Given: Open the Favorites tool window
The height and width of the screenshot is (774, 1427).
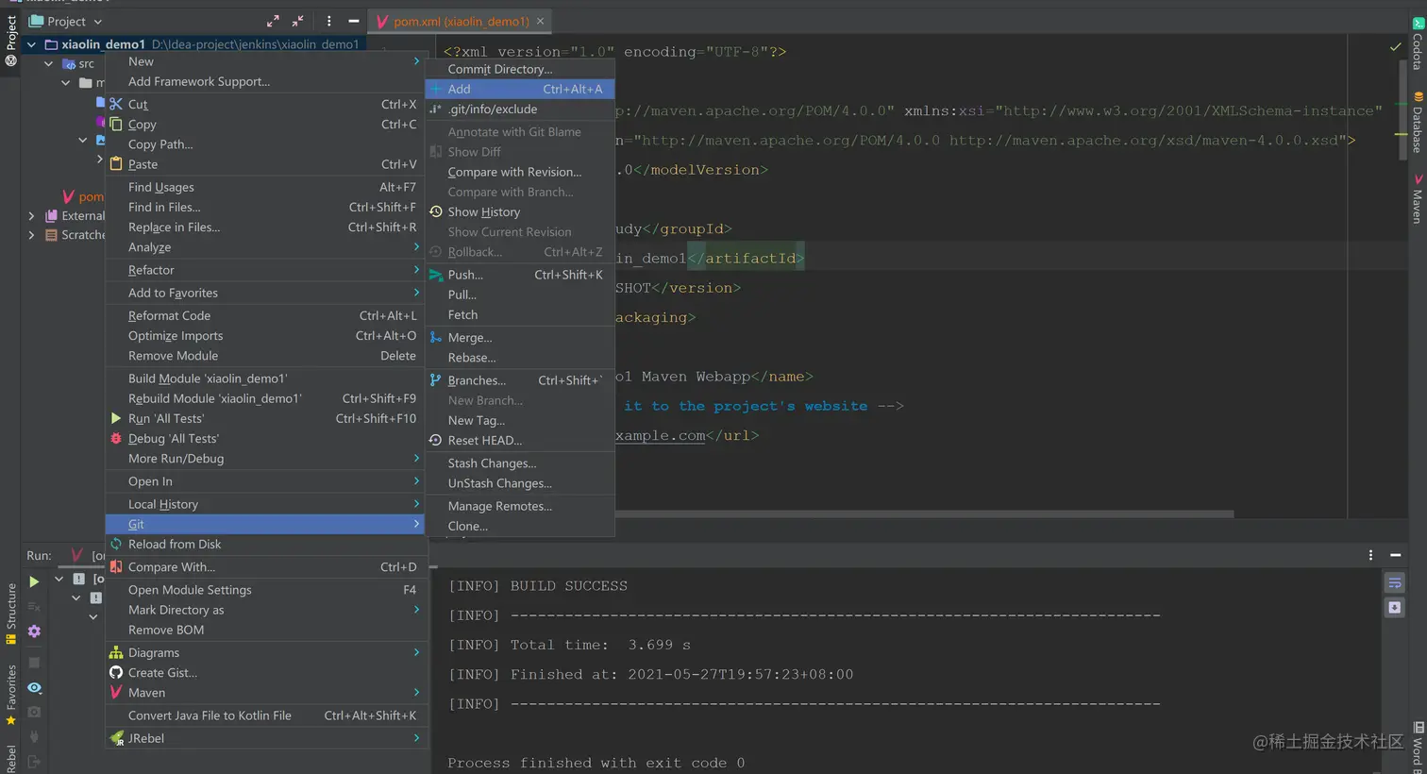Looking at the screenshot, I should click(11, 695).
